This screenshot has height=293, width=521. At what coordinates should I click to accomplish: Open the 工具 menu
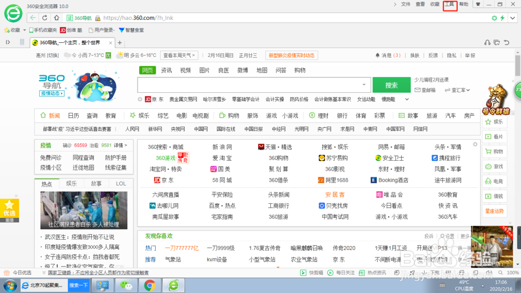(450, 4)
